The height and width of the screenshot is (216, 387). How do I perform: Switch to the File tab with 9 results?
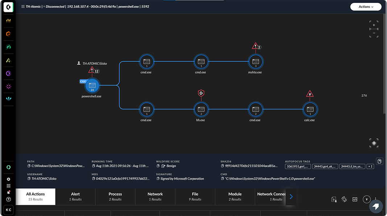(195, 196)
